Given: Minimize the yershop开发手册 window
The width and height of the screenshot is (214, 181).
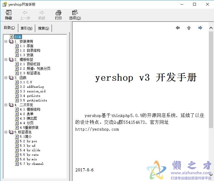Looking at the screenshot, I should (x=182, y=4).
